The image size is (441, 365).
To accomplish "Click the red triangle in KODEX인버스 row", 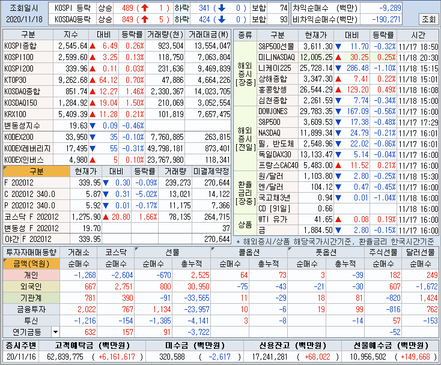I will [x=93, y=160].
